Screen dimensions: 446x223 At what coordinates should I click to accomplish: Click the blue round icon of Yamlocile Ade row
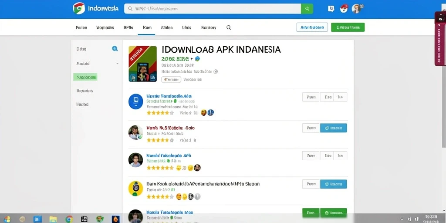click(136, 101)
